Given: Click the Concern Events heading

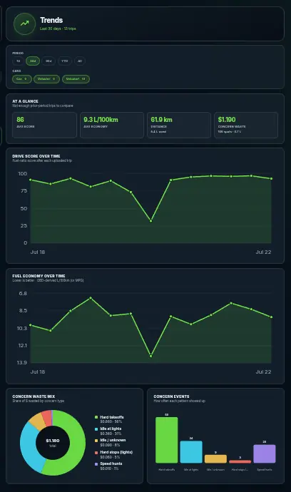Looking at the screenshot, I should [171, 396].
